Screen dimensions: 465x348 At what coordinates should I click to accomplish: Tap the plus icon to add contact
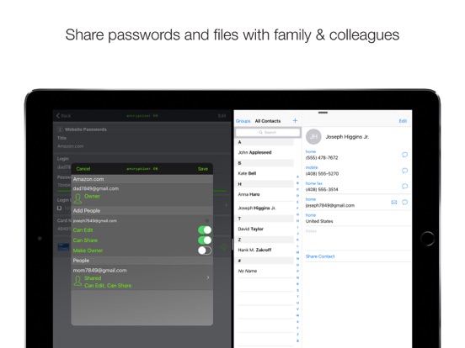pos(295,120)
